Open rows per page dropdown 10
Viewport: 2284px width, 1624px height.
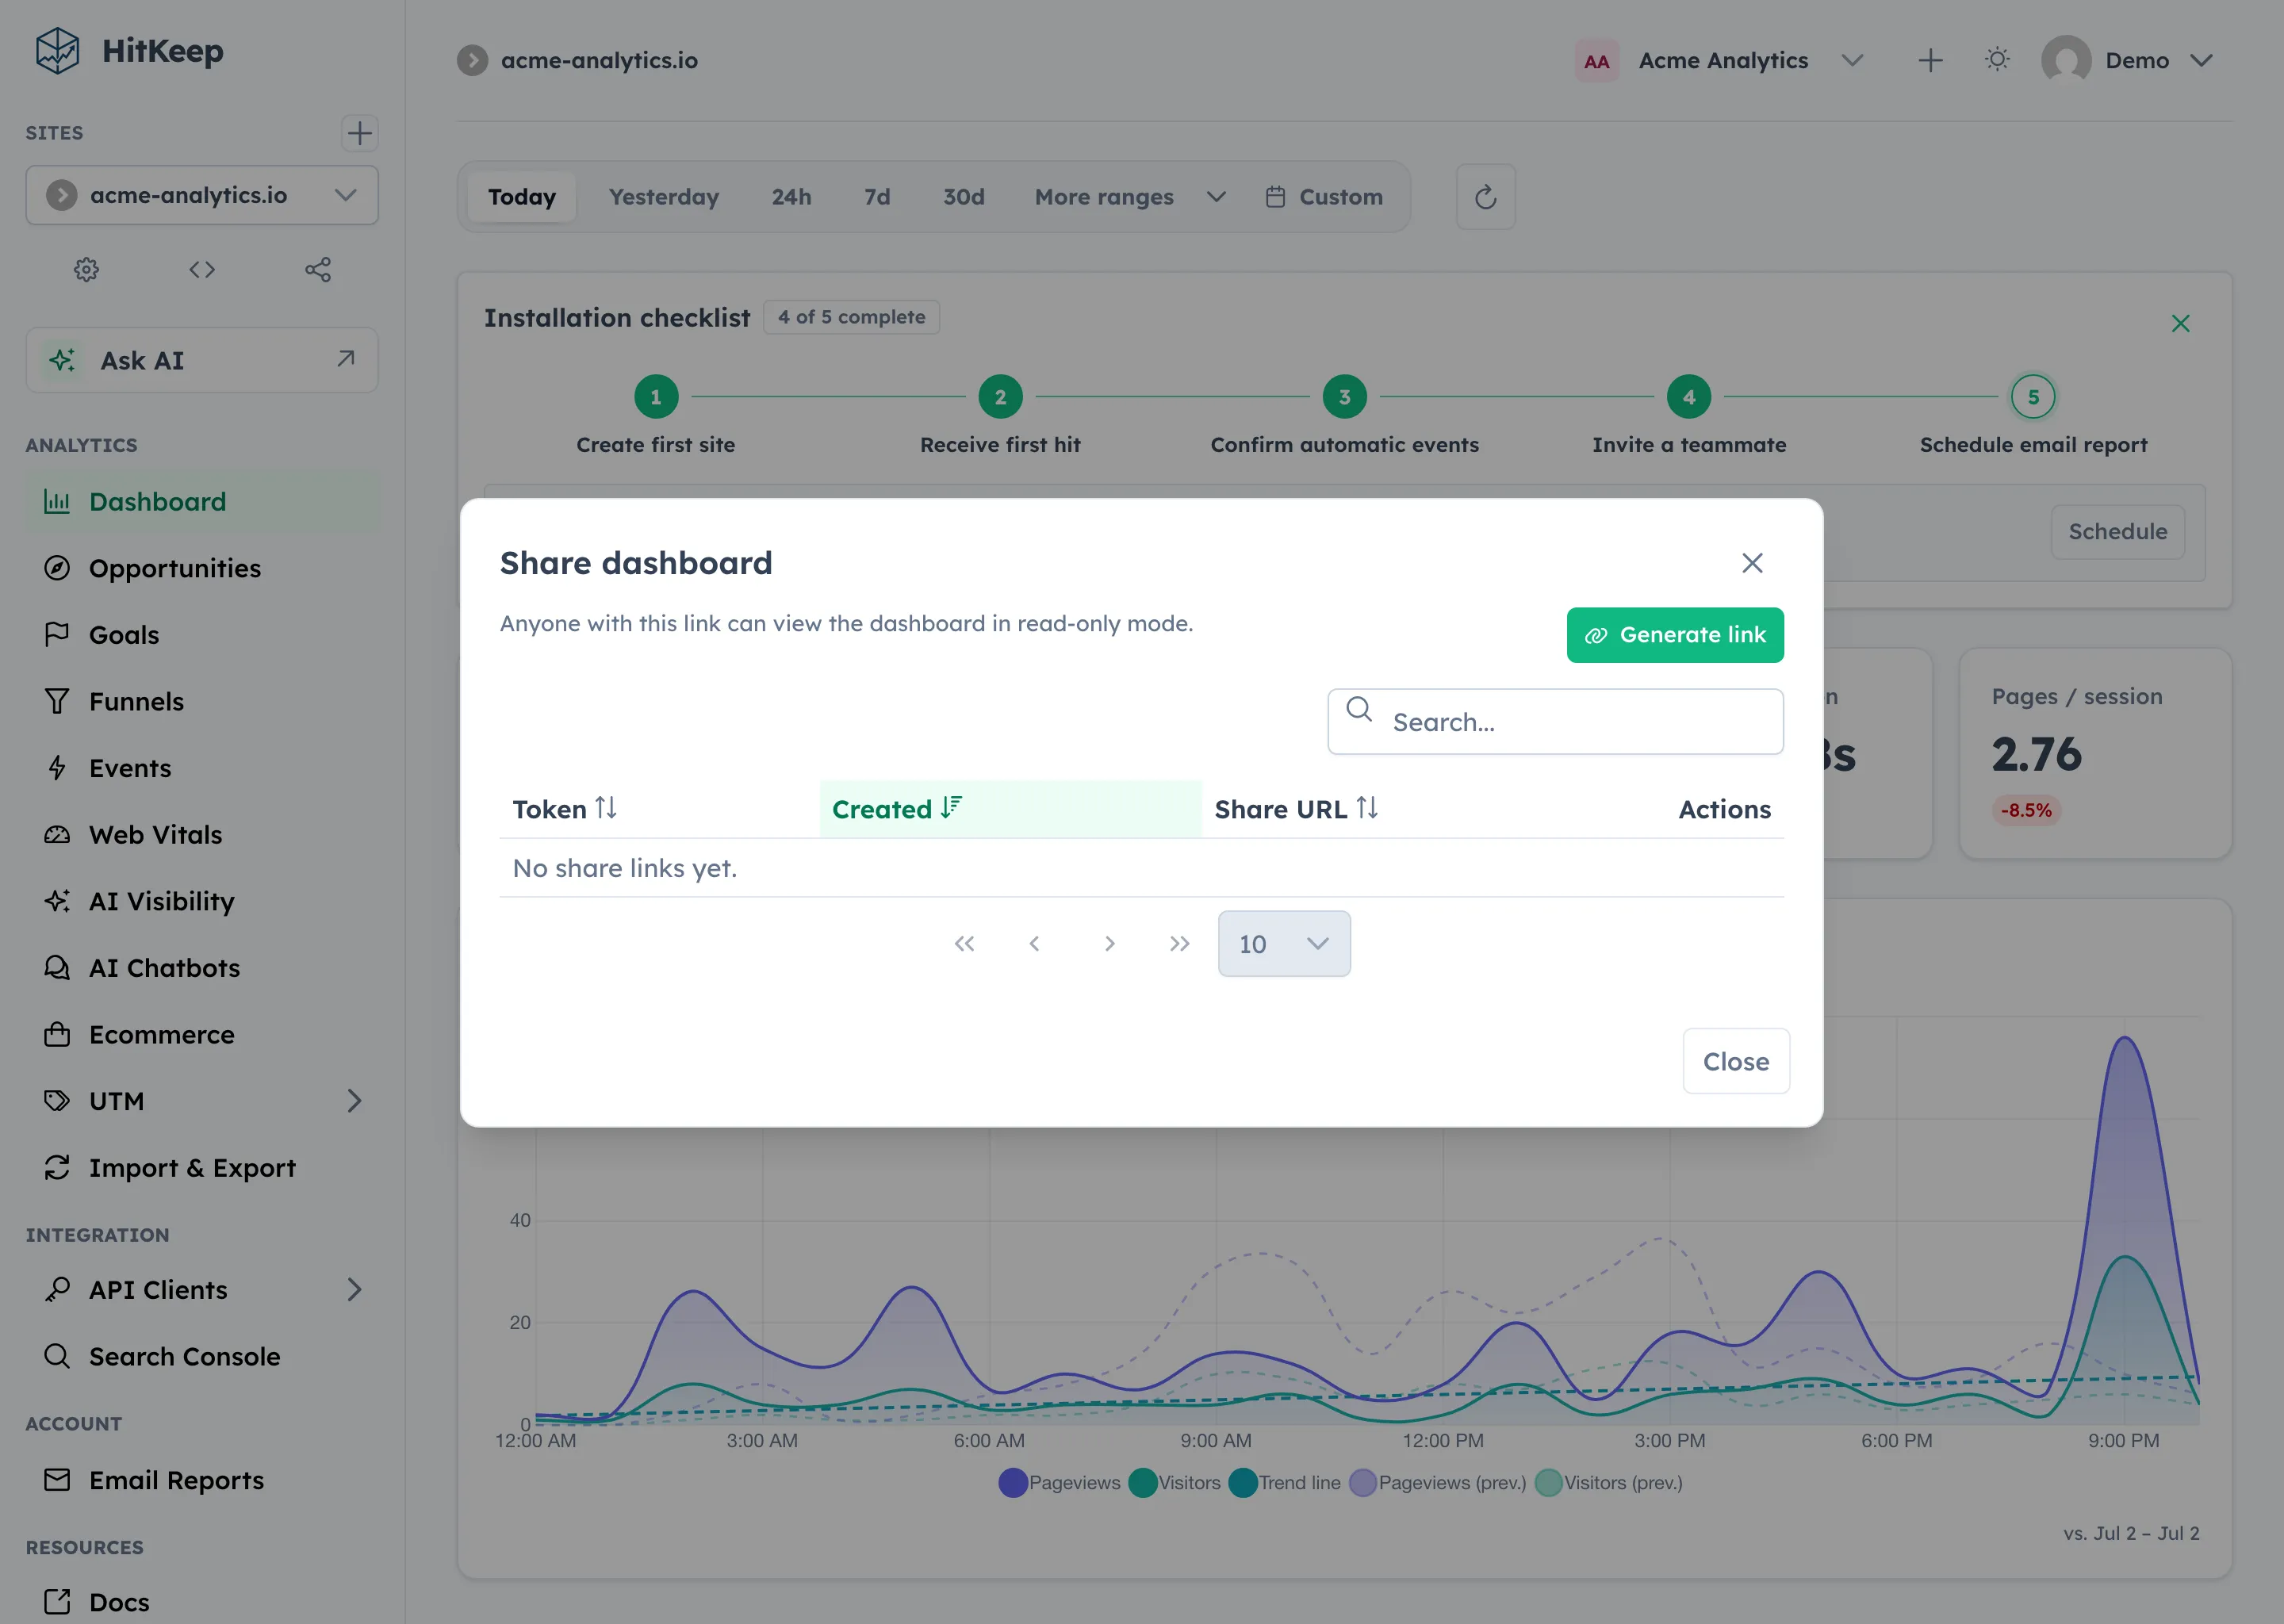(x=1284, y=944)
